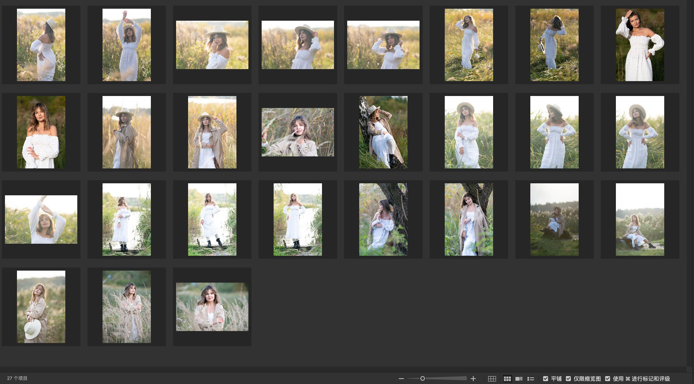Switch to thumbnail grid view
This screenshot has height=384, width=694.
(507, 379)
